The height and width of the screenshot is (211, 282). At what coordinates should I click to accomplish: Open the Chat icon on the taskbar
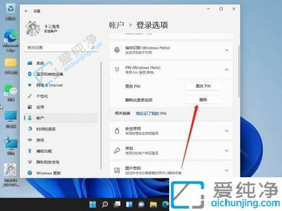141,204
